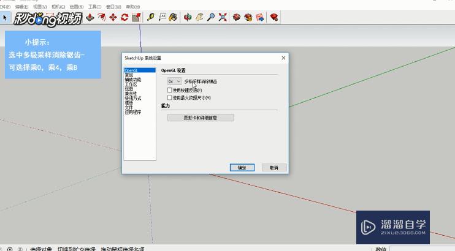The image size is (455, 251).
Task: Click the 多级采样消除锯齿 label text
Action: (x=201, y=81)
